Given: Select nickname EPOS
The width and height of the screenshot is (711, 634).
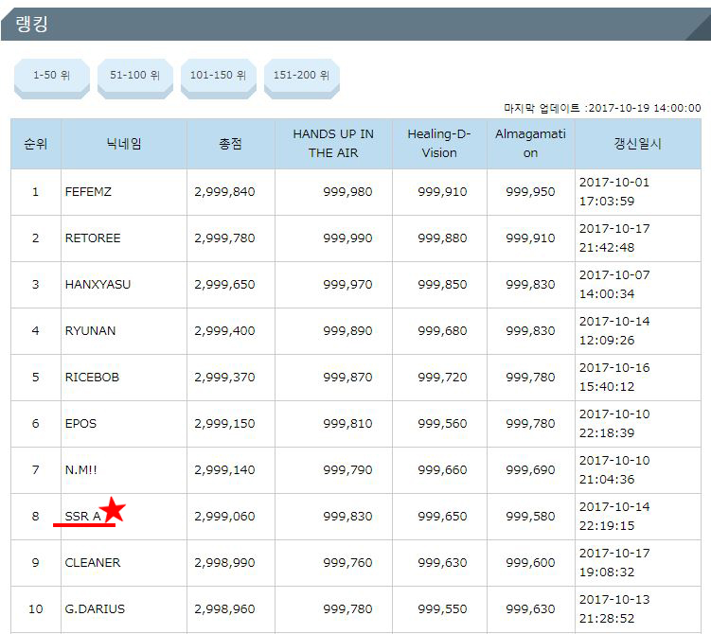Looking at the screenshot, I should coord(80,424).
